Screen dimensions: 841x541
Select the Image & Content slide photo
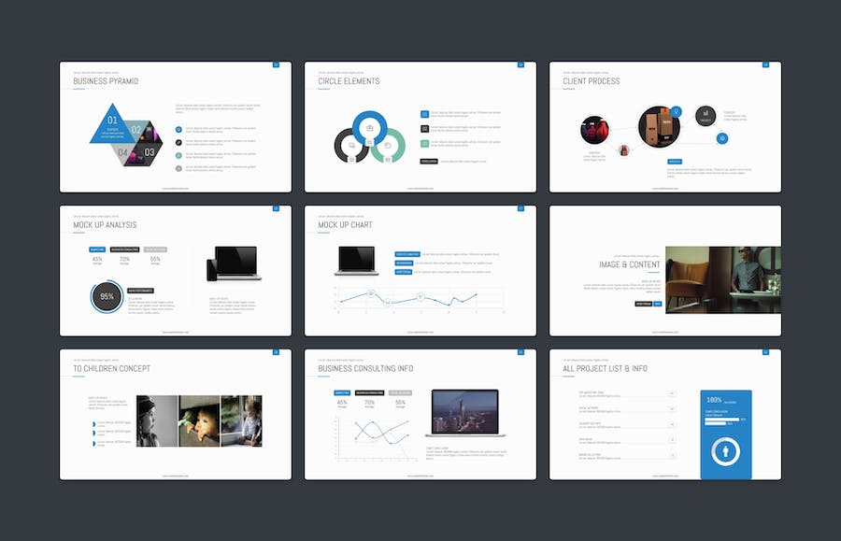coord(722,279)
